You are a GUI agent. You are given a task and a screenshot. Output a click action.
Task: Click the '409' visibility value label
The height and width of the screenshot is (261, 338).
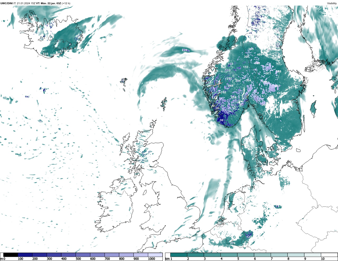pyautogui.click(x=260, y=55)
